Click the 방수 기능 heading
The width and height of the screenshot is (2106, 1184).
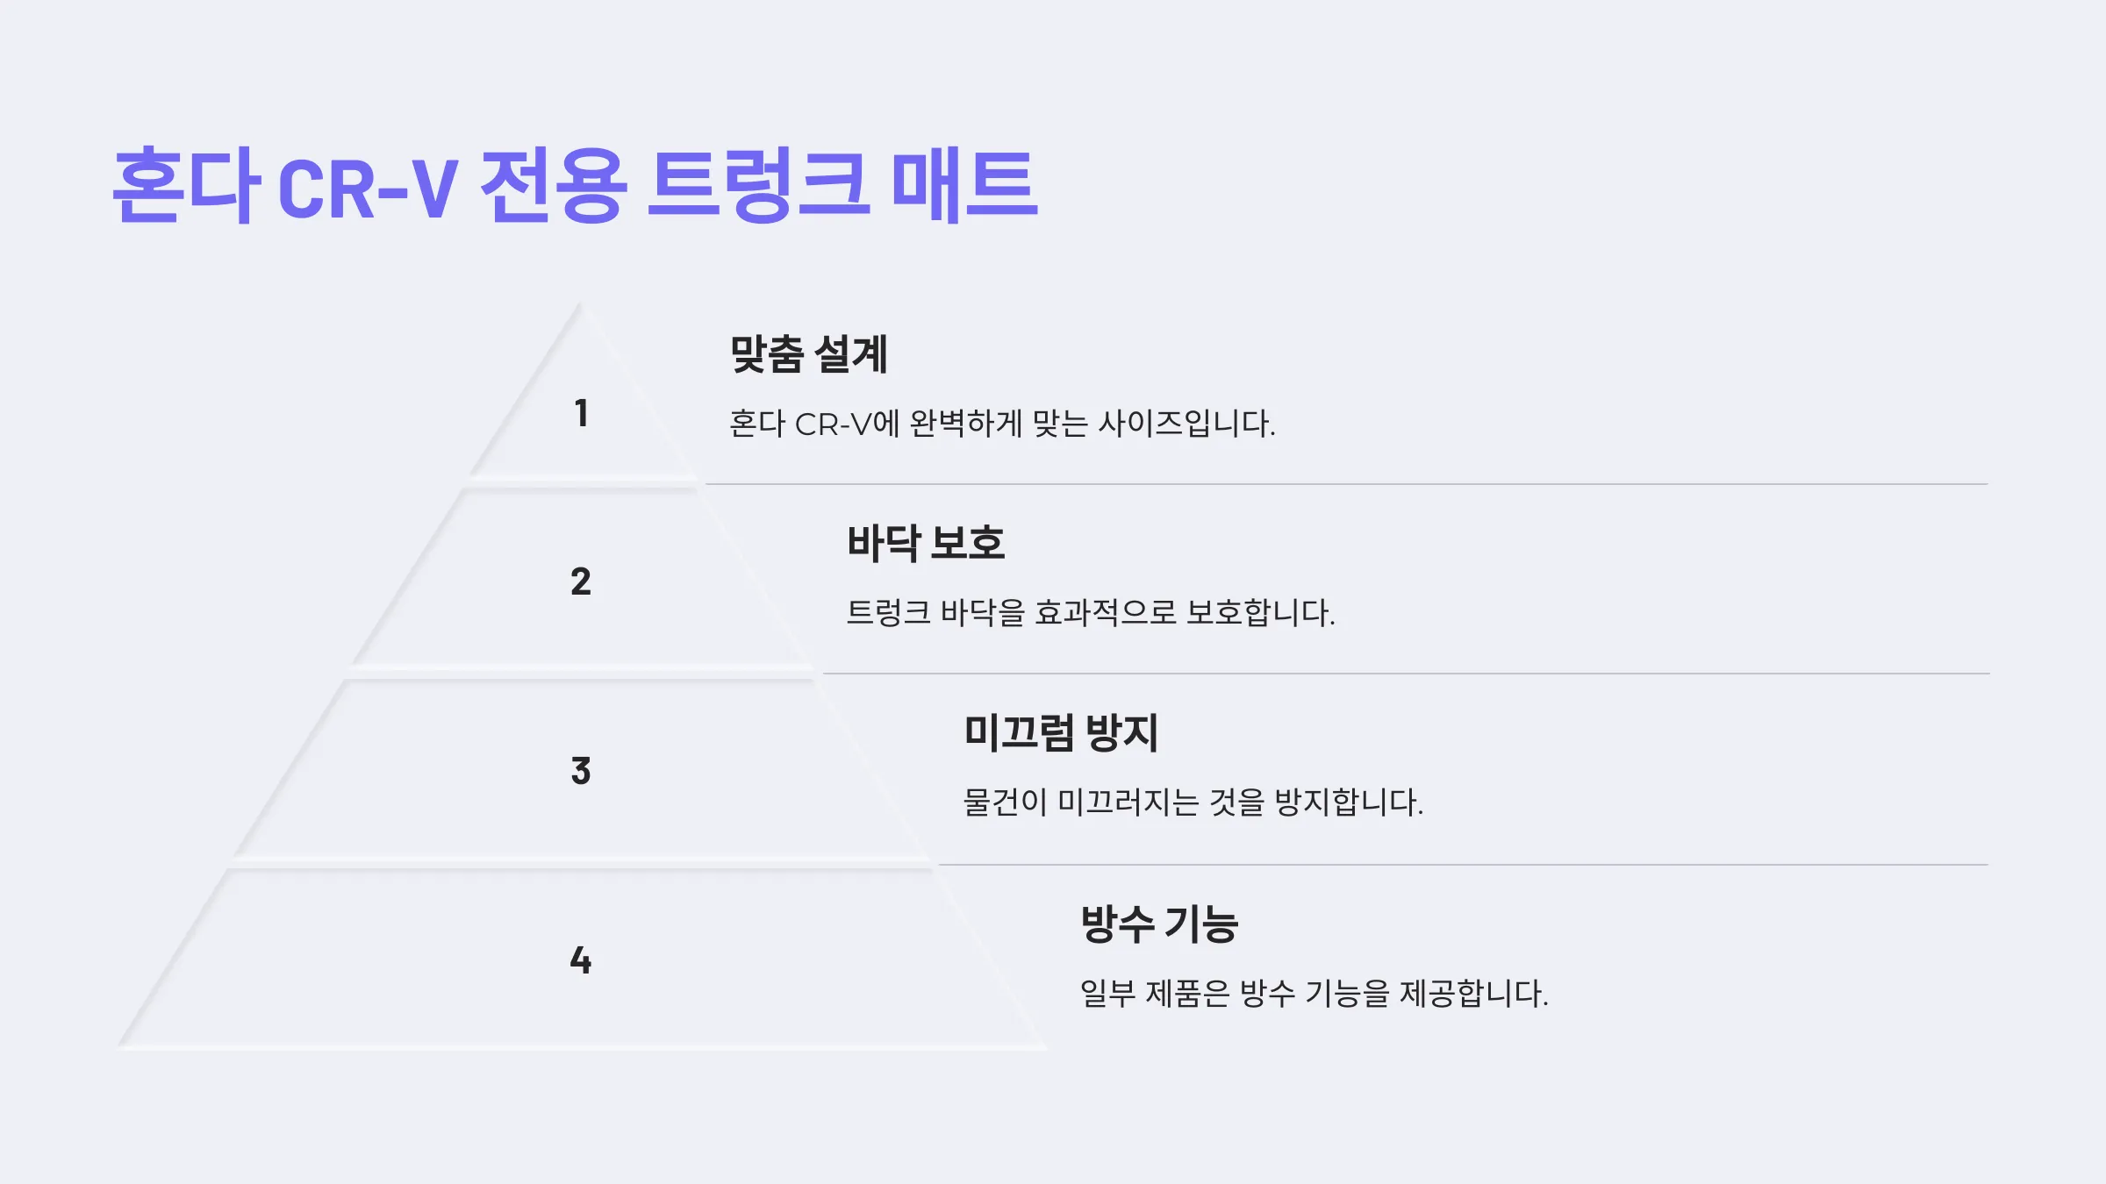[1159, 924]
